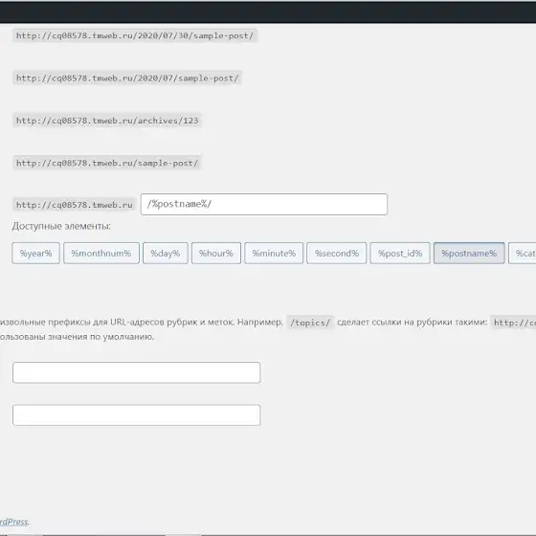Screen dimensions: 536x536
Task: Insert the %monthnum% structure tag
Action: (101, 253)
